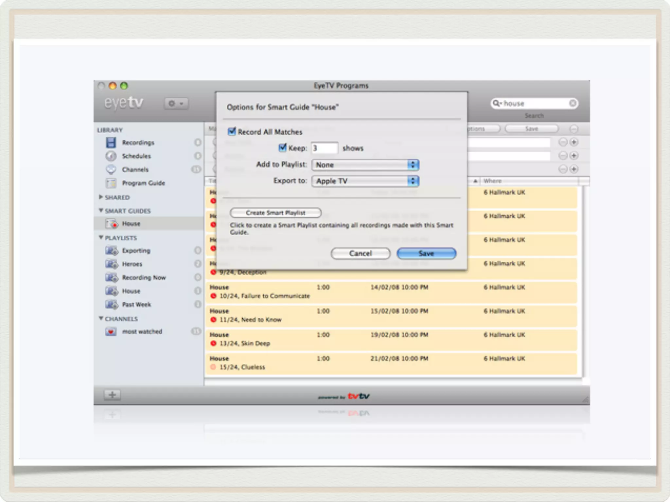This screenshot has width=670, height=502.
Task: Toggle the Keep shows checkbox
Action: pos(282,148)
